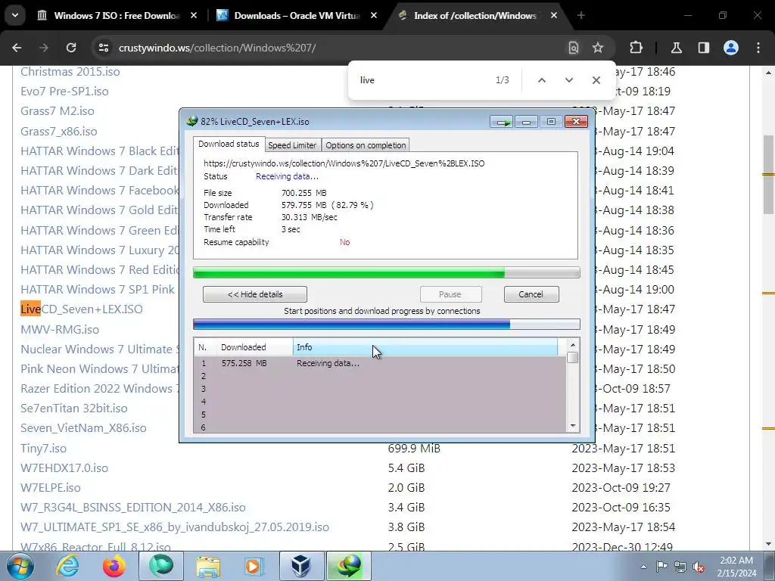This screenshot has width=775, height=581.
Task: Click the IDM green arrow title button
Action: (502, 122)
